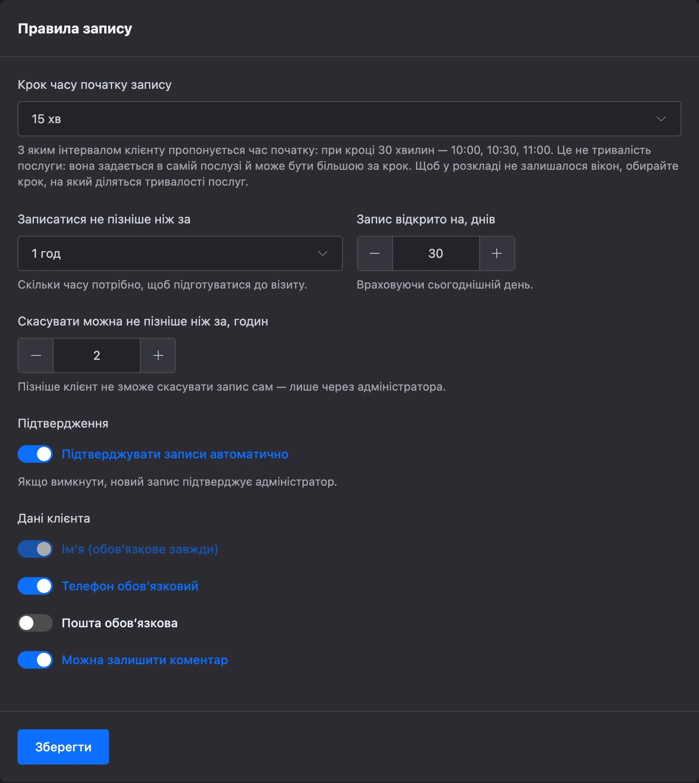Viewport: 699px width, 783px height.
Task: Click plus on cancellation hours stepper
Action: coord(158,355)
